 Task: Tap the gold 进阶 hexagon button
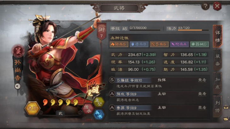(32, 108)
